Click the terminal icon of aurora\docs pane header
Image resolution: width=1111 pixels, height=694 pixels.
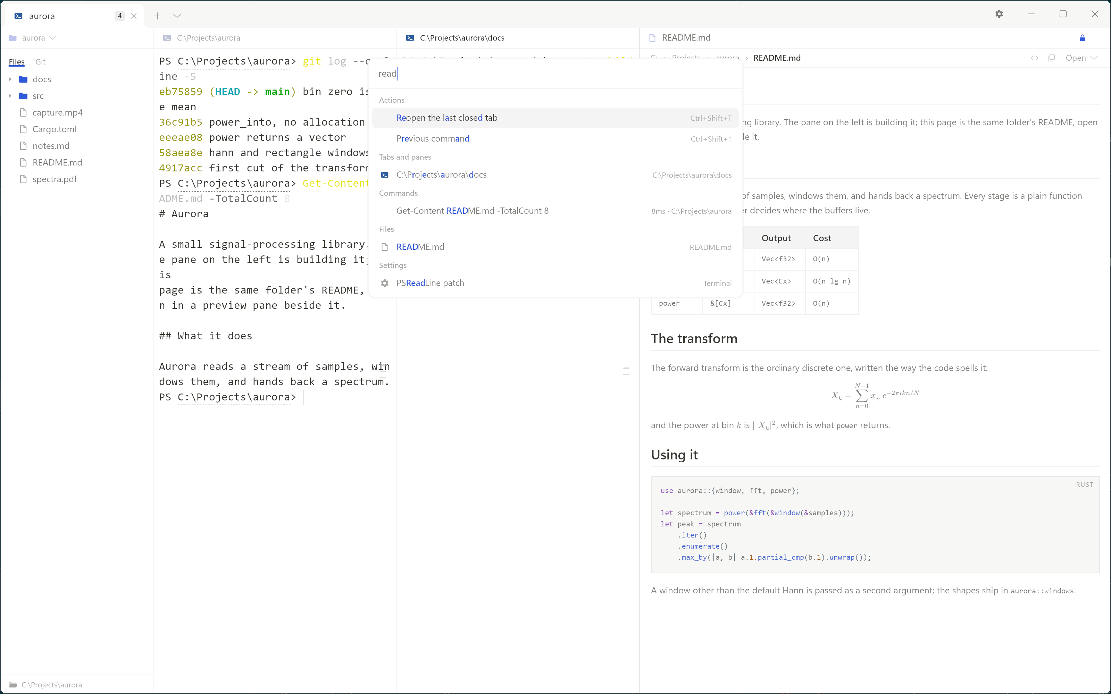[x=410, y=37]
